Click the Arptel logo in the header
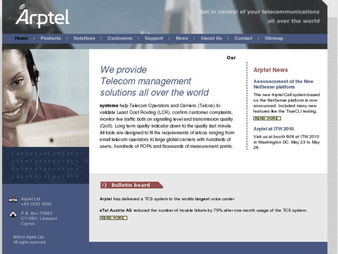The width and height of the screenshot is (338, 254). (42, 16)
